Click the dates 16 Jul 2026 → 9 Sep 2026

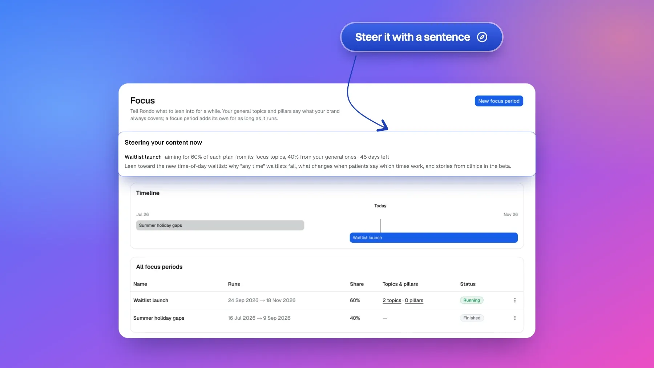click(x=259, y=318)
